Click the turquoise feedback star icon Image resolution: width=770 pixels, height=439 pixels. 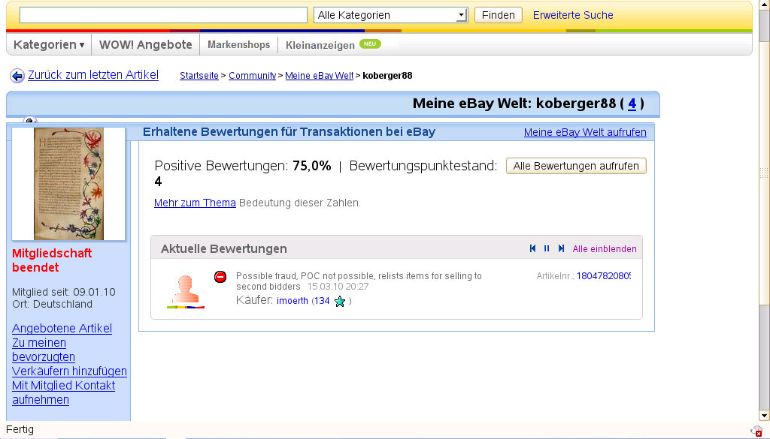pyautogui.click(x=340, y=302)
